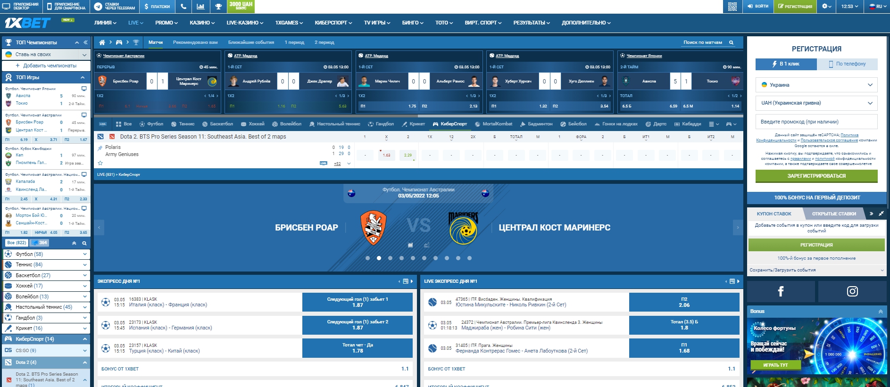Open the settings gear in top bar

point(827,7)
